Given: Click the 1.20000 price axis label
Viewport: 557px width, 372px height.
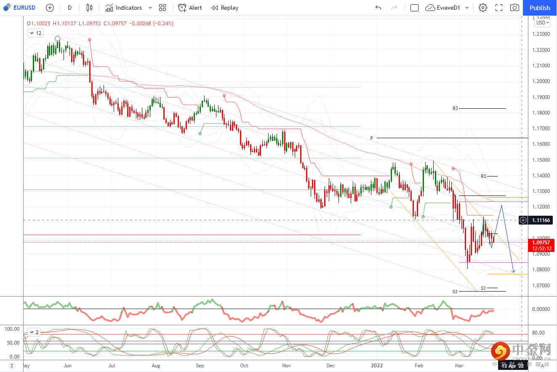Looking at the screenshot, I should [542, 81].
